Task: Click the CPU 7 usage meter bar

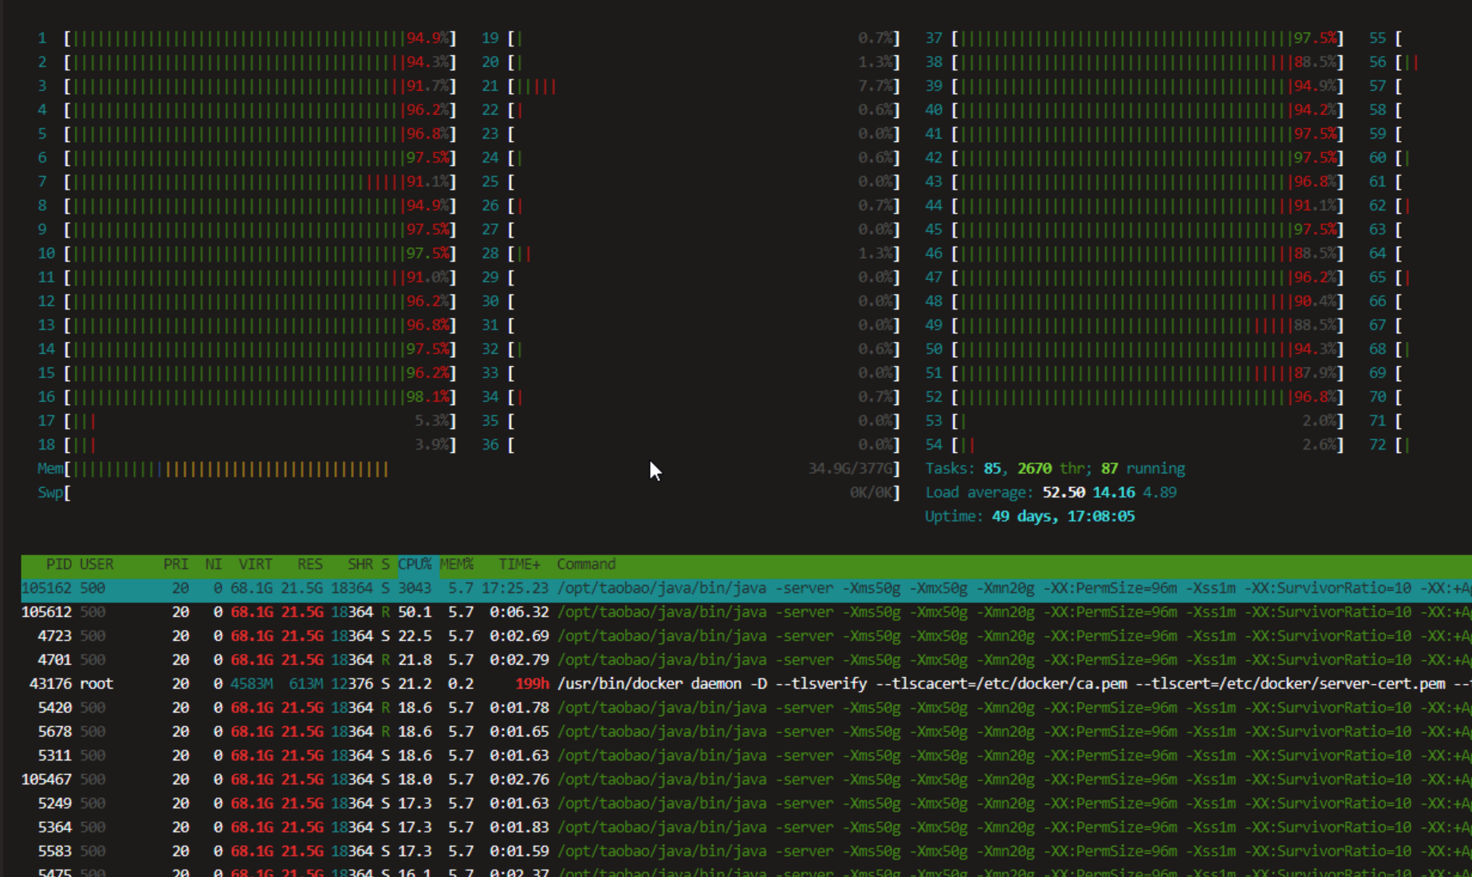Action: tap(260, 182)
